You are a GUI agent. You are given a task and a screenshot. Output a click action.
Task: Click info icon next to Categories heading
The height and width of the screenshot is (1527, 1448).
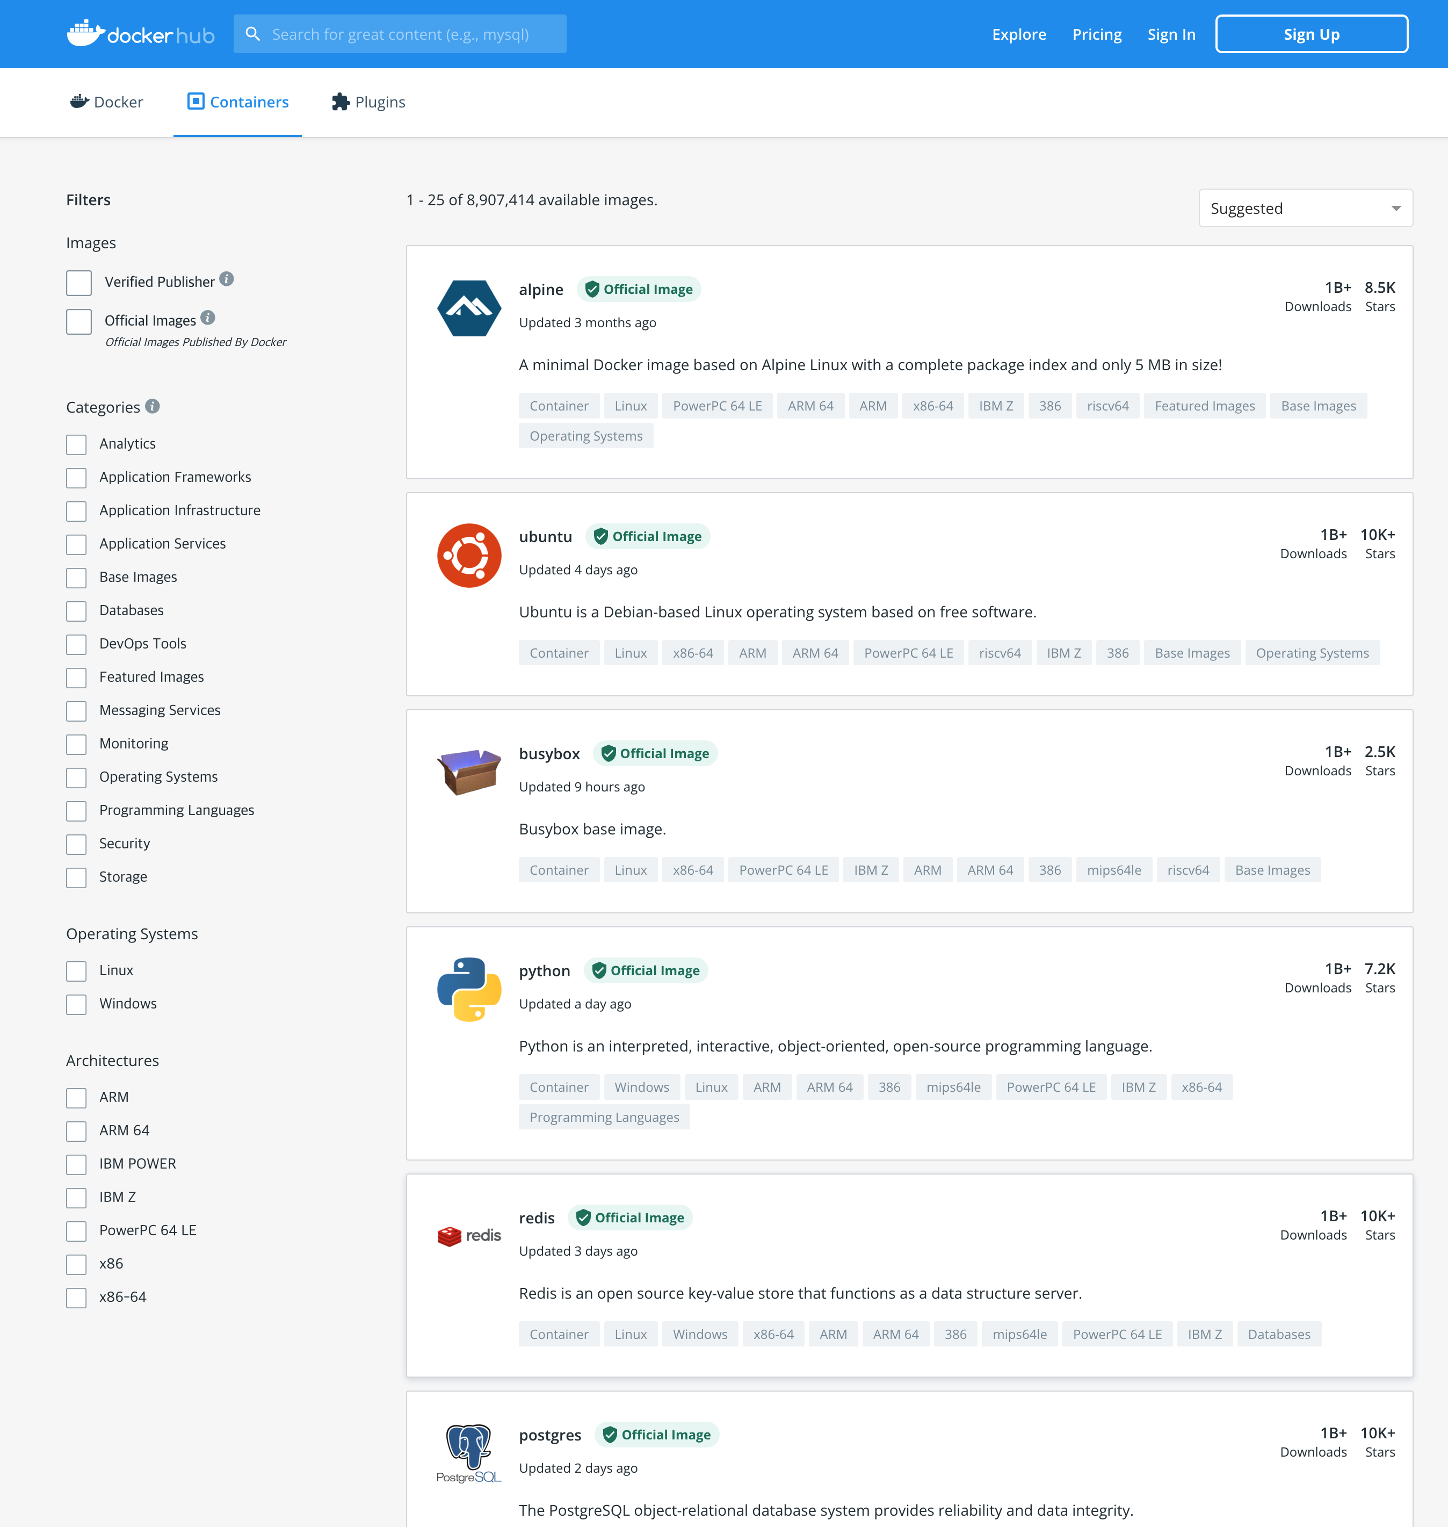tap(153, 406)
